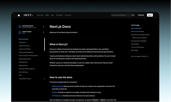
Task: Jump to Next Steps outline link
Action: (134, 50)
